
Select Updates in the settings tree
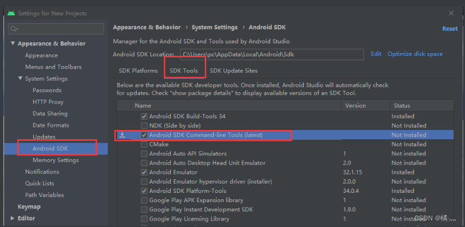click(44, 137)
